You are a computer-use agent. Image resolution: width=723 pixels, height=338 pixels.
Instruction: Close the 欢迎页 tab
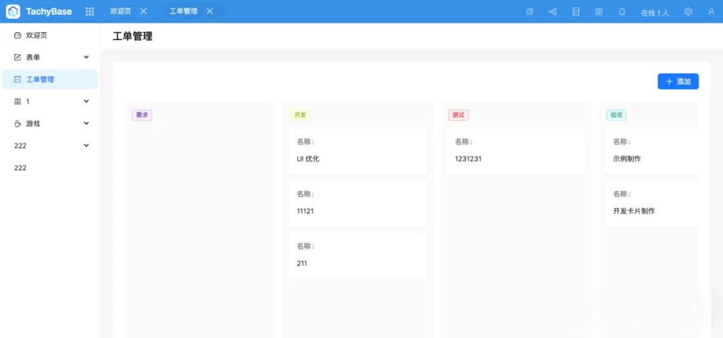[x=143, y=11]
